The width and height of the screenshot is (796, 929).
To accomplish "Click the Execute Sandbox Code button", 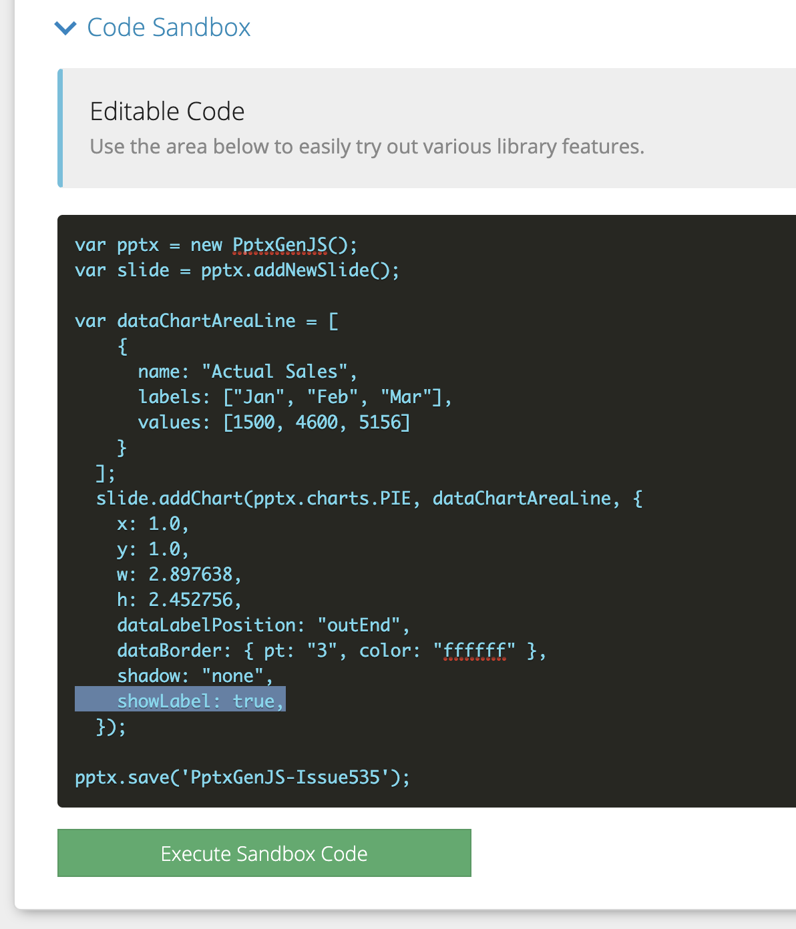I will (x=264, y=854).
